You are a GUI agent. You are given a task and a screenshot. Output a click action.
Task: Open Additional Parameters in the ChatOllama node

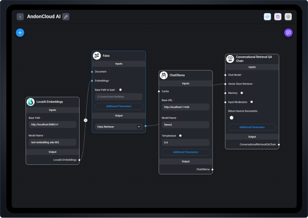coord(185,152)
